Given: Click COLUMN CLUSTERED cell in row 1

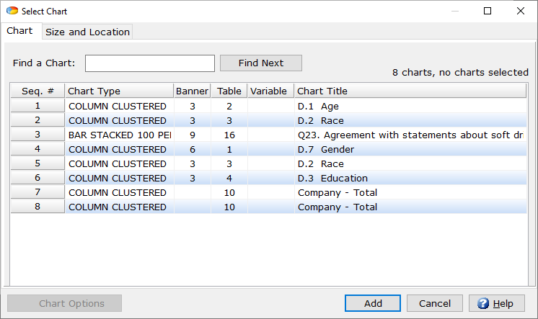Looking at the screenshot, I should (x=120, y=107).
